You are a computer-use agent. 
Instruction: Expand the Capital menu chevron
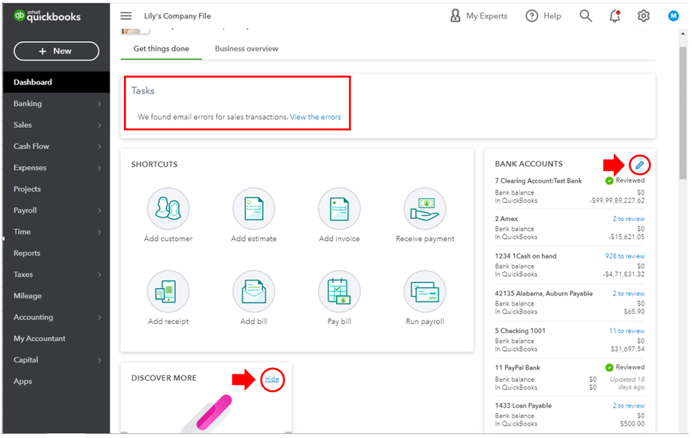100,360
